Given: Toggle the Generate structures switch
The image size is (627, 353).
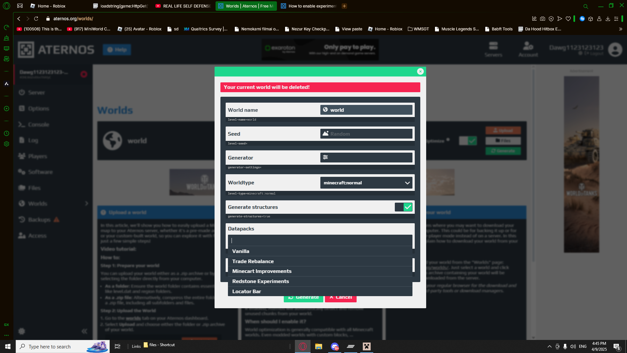Looking at the screenshot, I should pyautogui.click(x=403, y=207).
